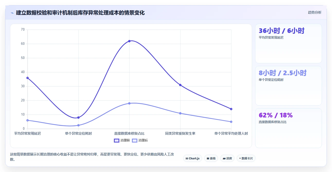This screenshot has height=172, width=332.
Task: Toggle the 治理后 legend item
Action: coord(140,140)
